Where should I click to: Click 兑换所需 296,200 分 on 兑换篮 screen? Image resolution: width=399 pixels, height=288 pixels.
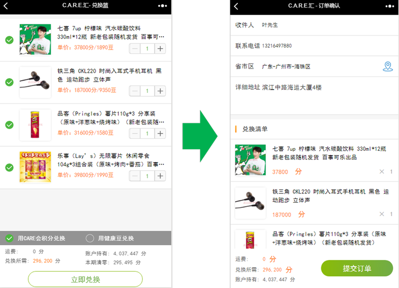(x=33, y=261)
